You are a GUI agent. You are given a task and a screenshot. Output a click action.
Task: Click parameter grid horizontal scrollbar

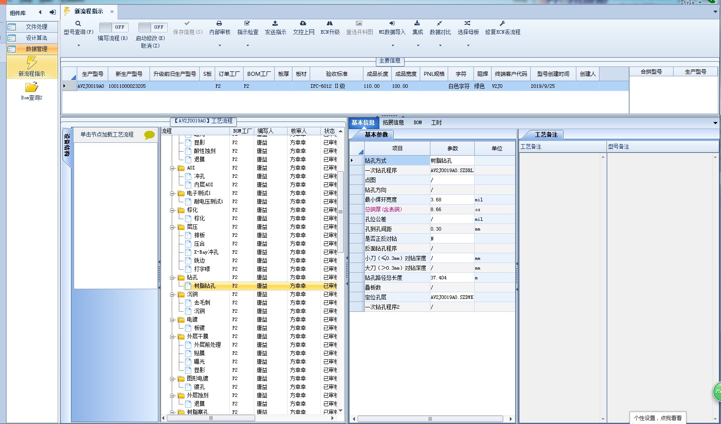pyautogui.click(x=430, y=419)
